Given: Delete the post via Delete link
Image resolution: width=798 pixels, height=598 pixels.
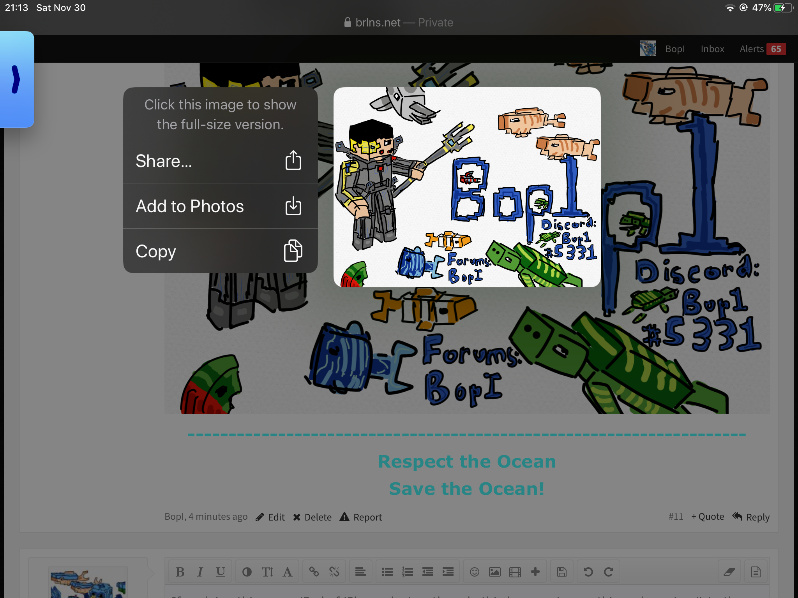Looking at the screenshot, I should coord(312,517).
